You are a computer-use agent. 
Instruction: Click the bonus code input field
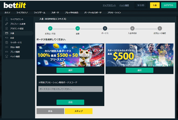point(70,89)
